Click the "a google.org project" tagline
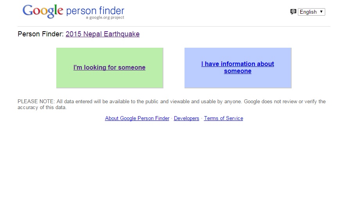The image size is (344, 201). [105, 18]
